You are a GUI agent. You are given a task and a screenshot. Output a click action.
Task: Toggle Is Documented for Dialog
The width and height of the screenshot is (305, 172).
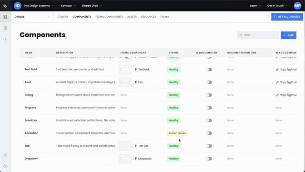[x=209, y=95]
